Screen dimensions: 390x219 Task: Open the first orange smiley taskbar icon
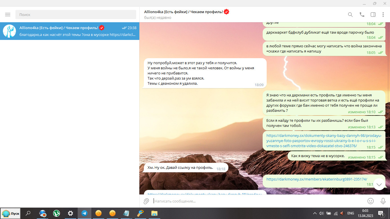click(98, 213)
